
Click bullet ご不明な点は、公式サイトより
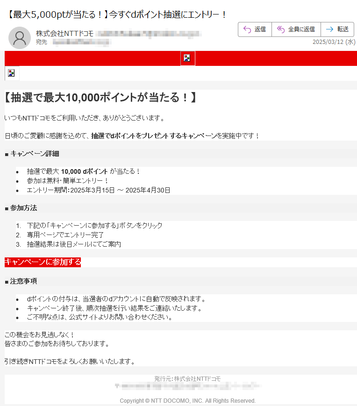click(100, 317)
